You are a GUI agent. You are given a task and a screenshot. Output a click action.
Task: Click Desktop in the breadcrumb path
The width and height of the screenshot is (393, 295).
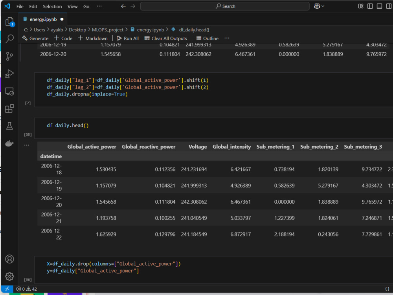77,30
